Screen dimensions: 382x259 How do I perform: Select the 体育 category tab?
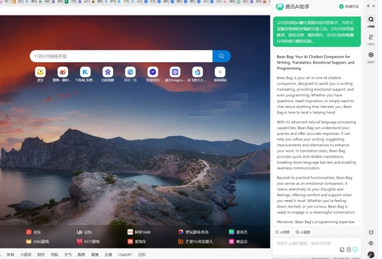(10, 255)
